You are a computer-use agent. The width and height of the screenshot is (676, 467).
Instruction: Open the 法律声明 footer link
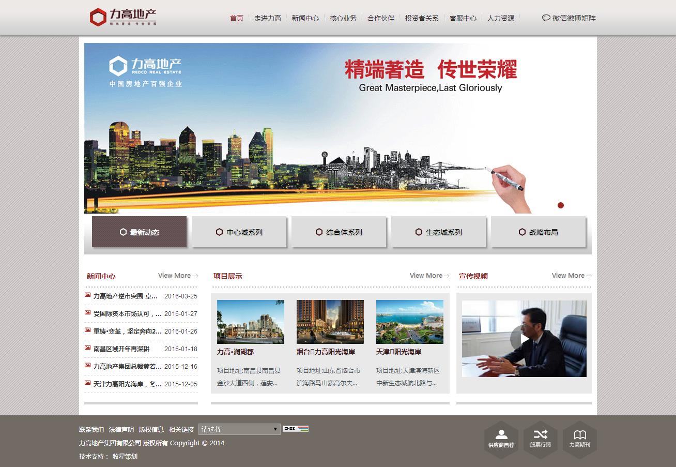[x=121, y=430]
